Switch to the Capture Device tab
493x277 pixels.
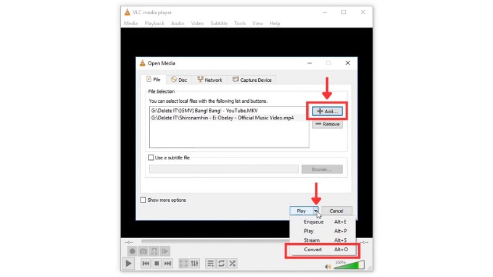click(252, 80)
